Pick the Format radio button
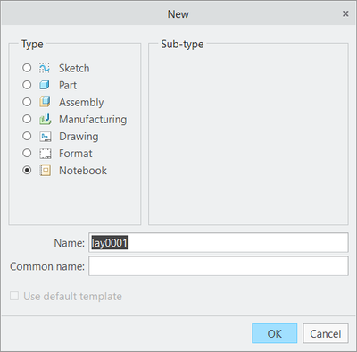 pyautogui.click(x=27, y=153)
